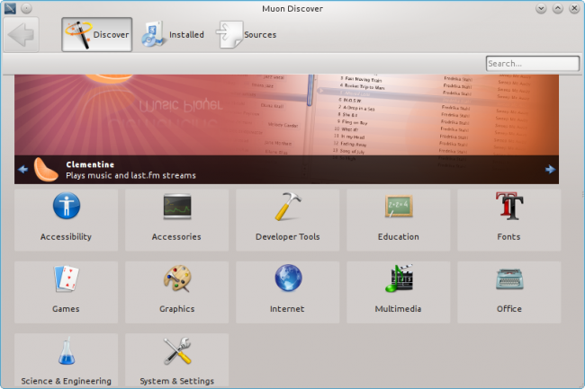Select the System & Settings label
This screenshot has height=389, width=585.
(176, 381)
